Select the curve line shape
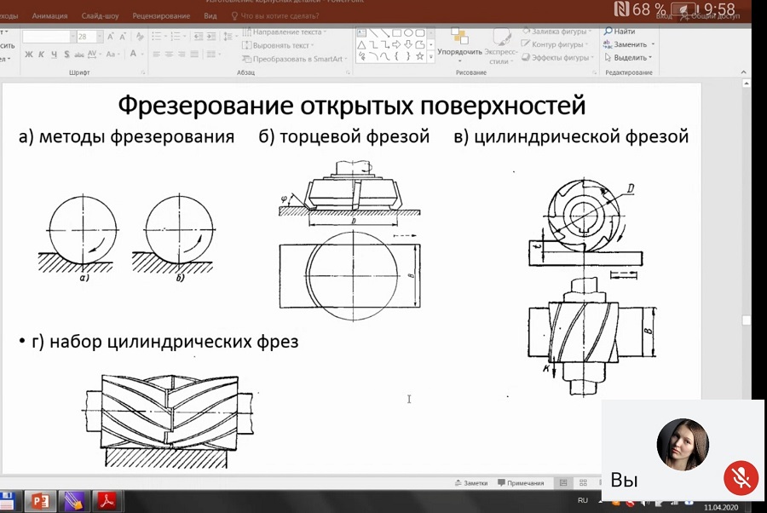This screenshot has height=513, width=767. coord(385,57)
